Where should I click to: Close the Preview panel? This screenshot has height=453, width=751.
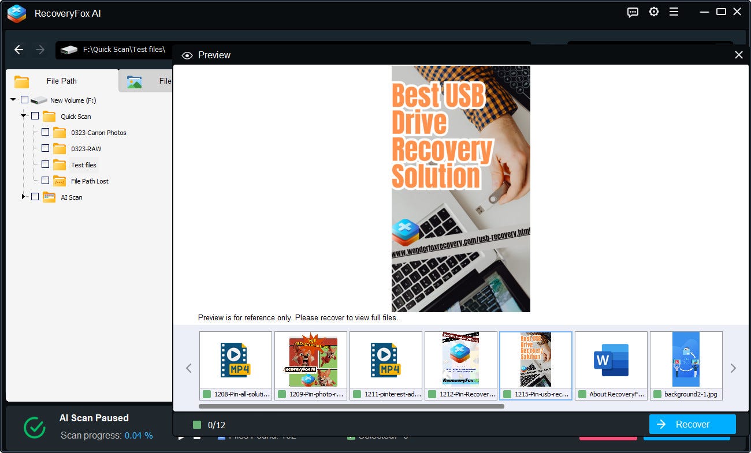point(738,55)
